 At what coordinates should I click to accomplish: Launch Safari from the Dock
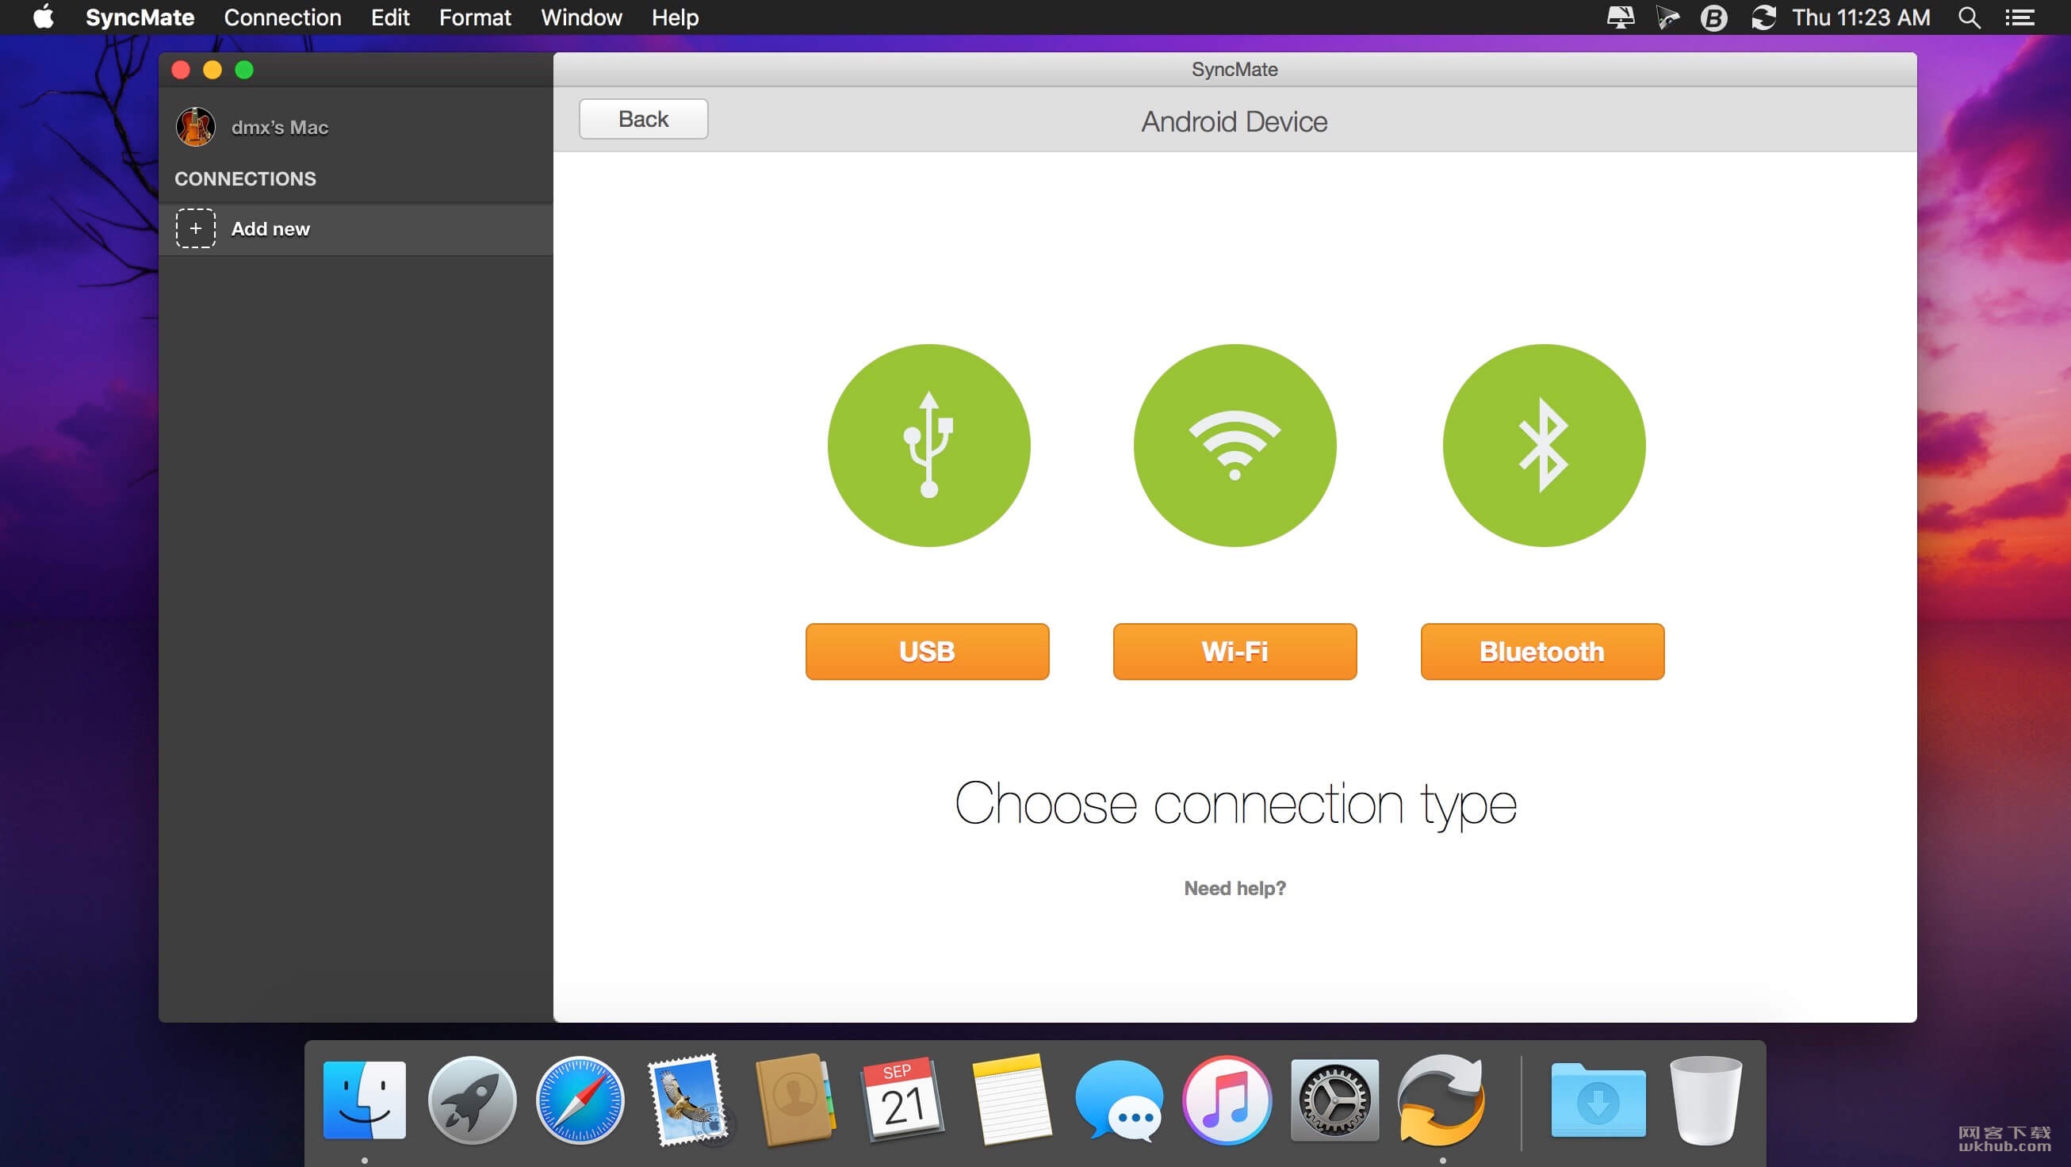580,1100
